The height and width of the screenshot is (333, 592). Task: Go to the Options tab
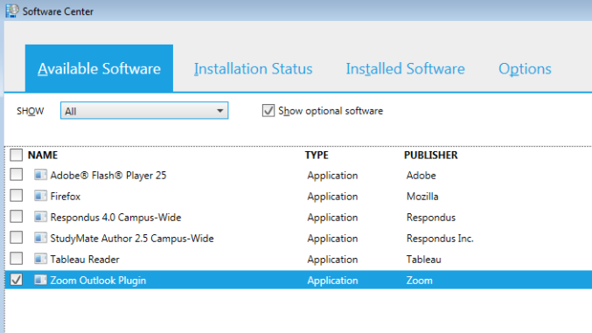coord(525,69)
